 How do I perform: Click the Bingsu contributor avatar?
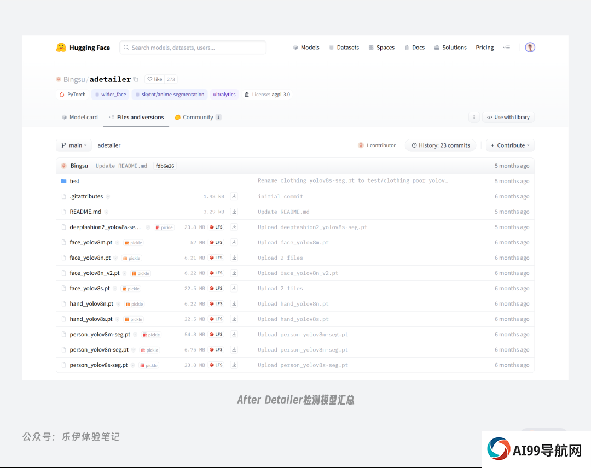coord(63,166)
